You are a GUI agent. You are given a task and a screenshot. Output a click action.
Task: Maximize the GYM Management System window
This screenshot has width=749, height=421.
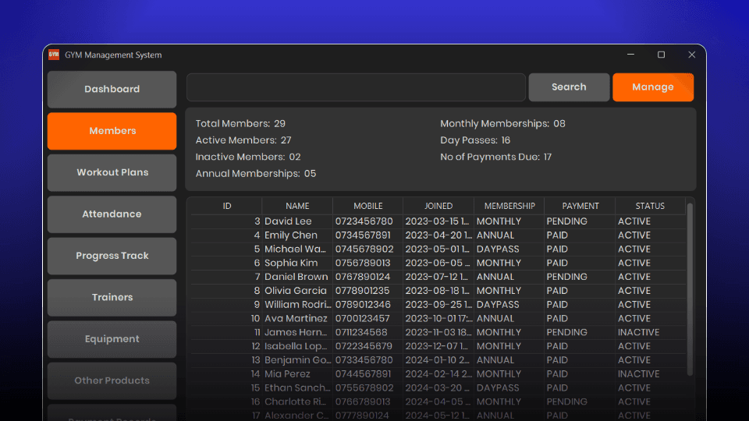(x=661, y=55)
